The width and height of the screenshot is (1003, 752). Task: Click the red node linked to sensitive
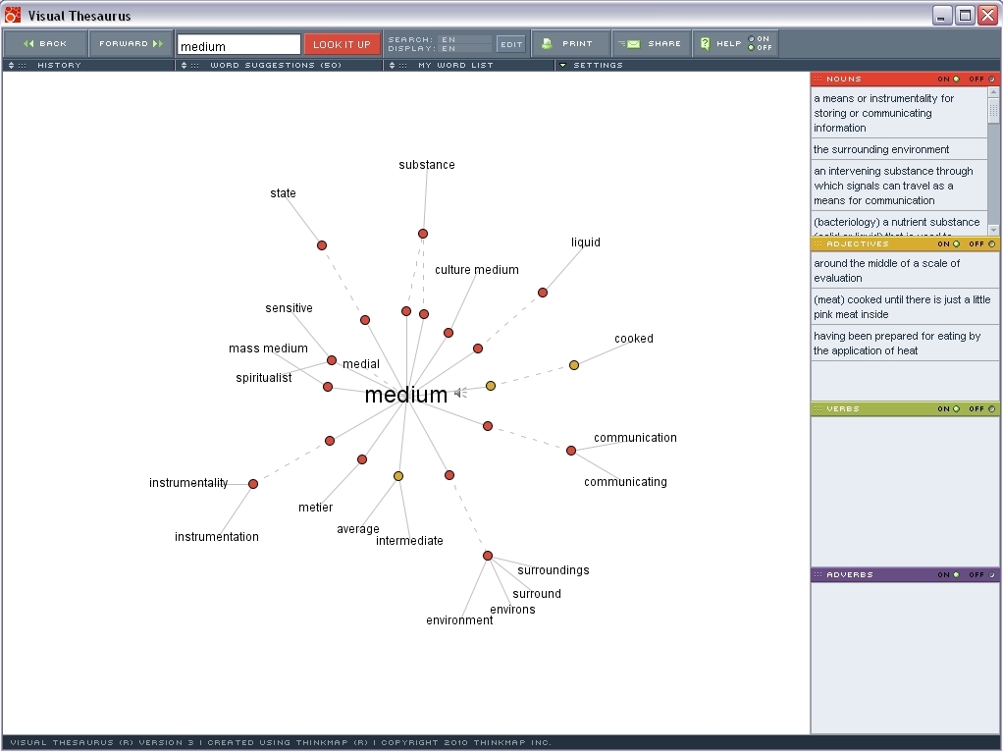pyautogui.click(x=332, y=360)
